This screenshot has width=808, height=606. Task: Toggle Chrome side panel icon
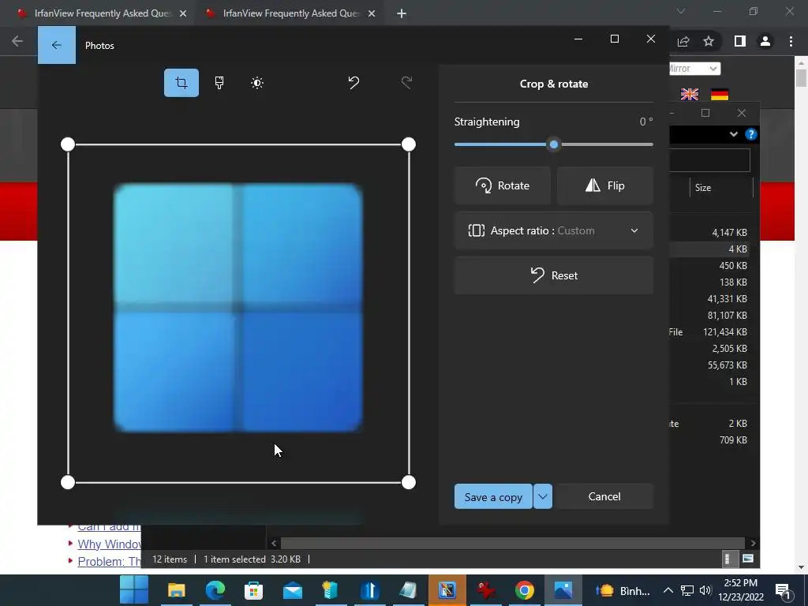(x=740, y=41)
